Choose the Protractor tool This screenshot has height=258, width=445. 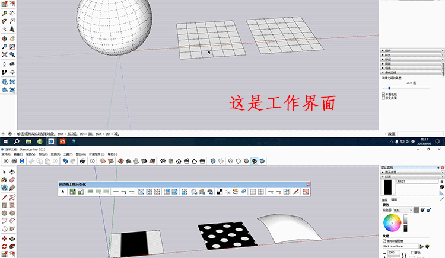click(x=4, y=21)
